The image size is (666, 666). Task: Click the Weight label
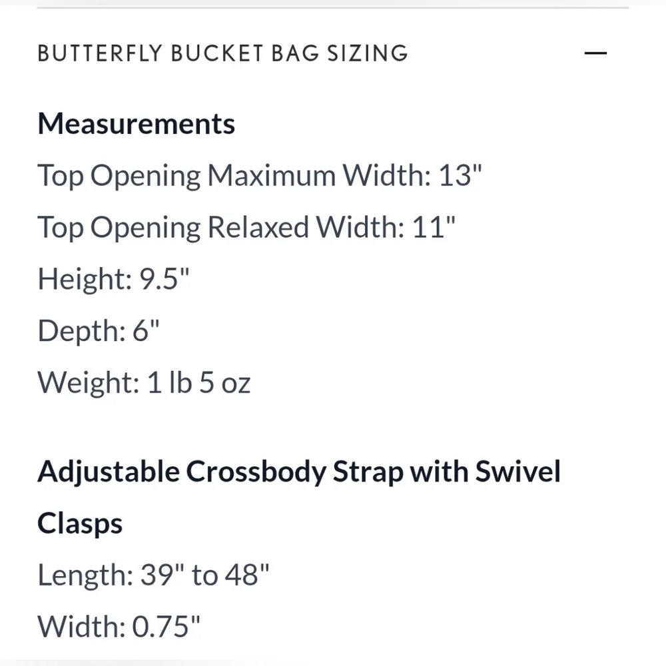[88, 382]
